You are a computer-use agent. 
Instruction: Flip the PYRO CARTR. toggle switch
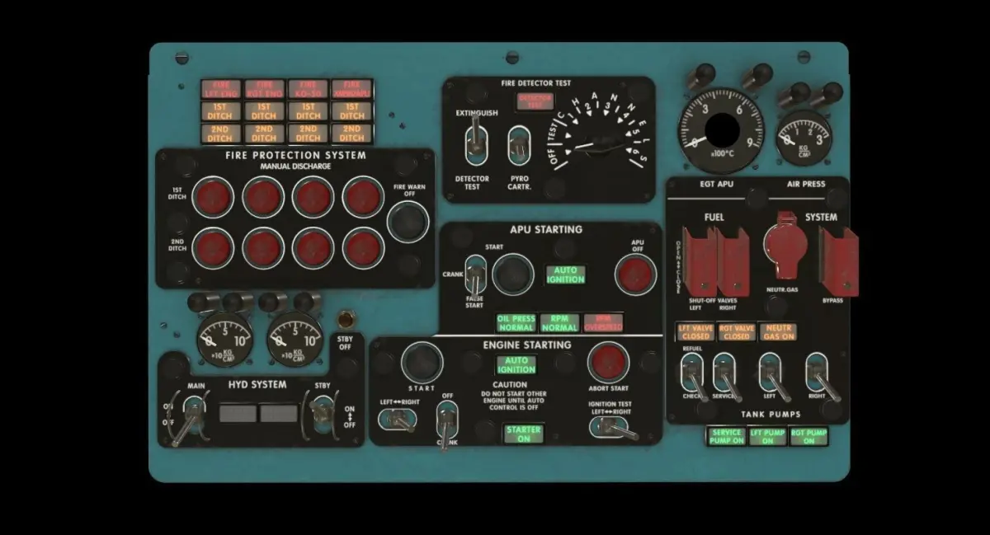[x=518, y=144]
